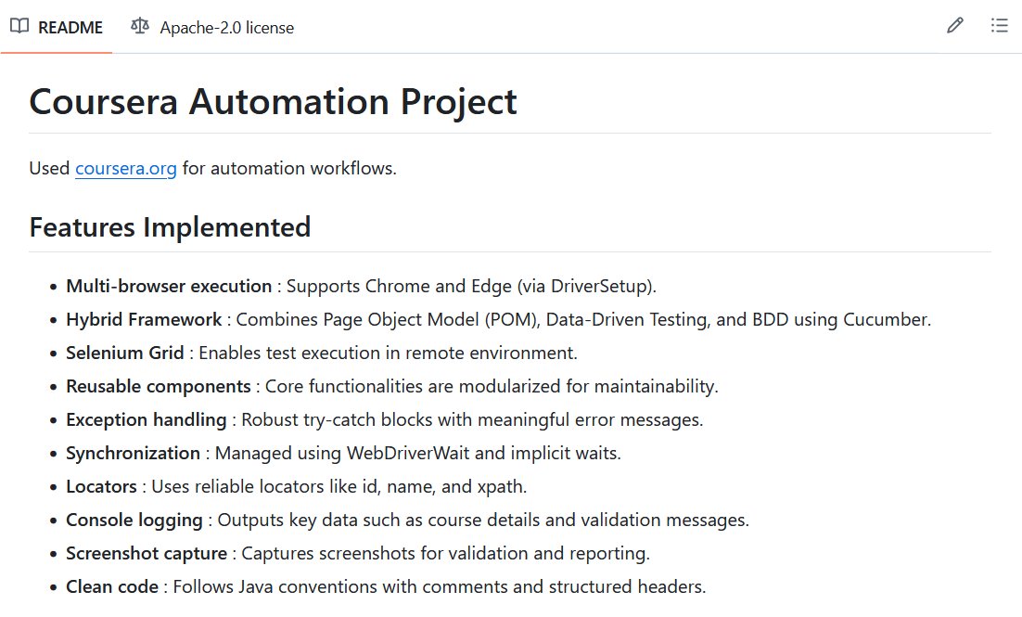
Task: Click the bold Screenshot capture text
Action: coord(147,553)
